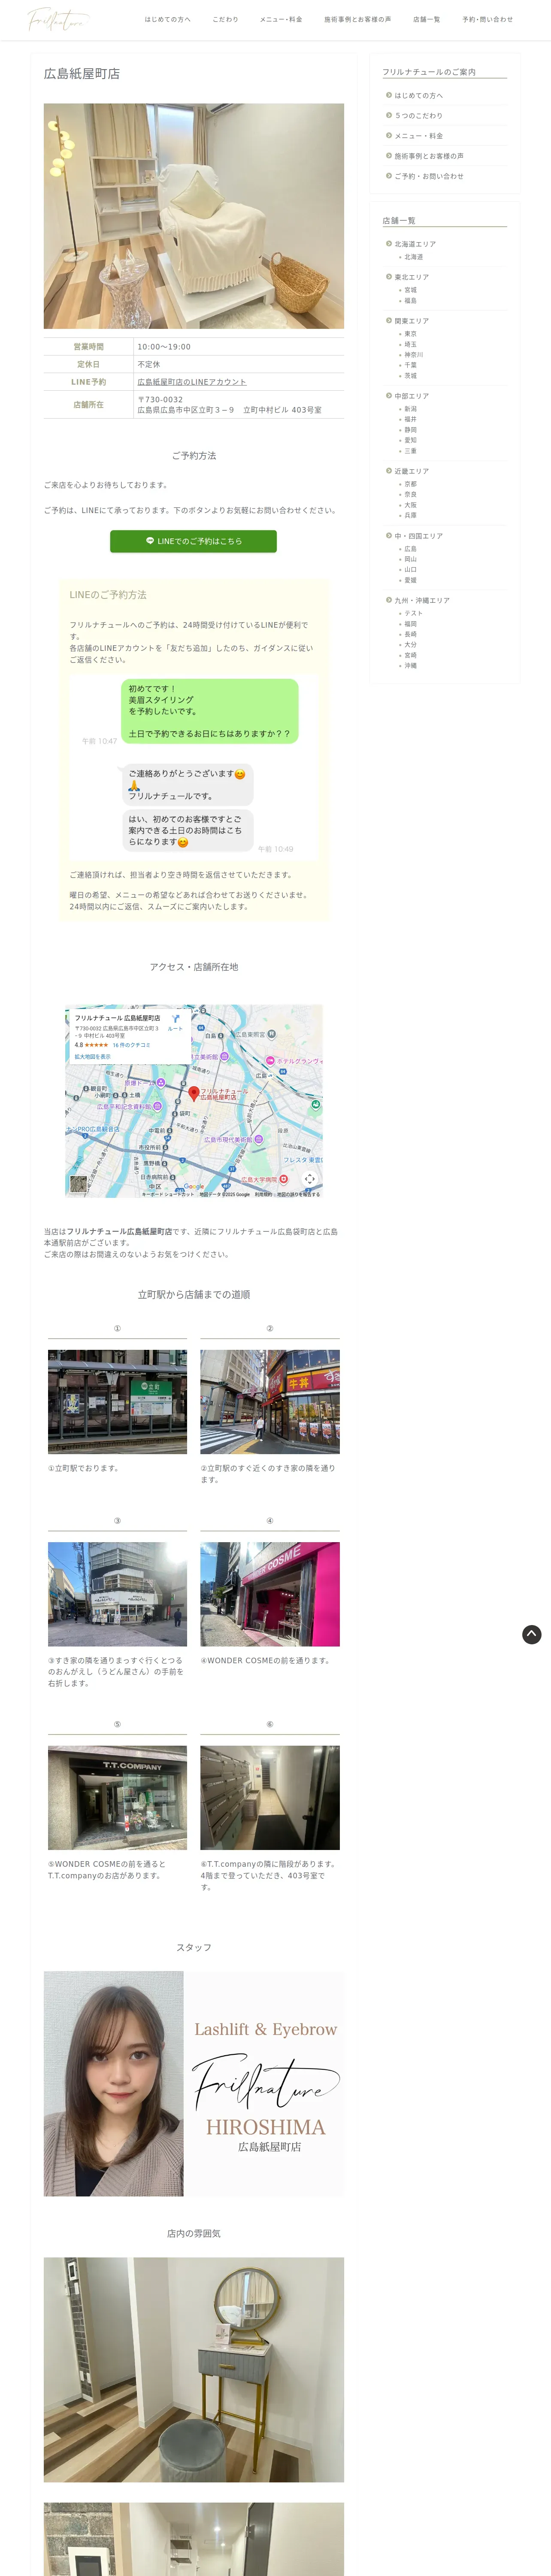This screenshot has height=2576, width=551.
Task: Click sidebar arrow icon beside 施術事例とお客様の声
Action: coord(389,155)
